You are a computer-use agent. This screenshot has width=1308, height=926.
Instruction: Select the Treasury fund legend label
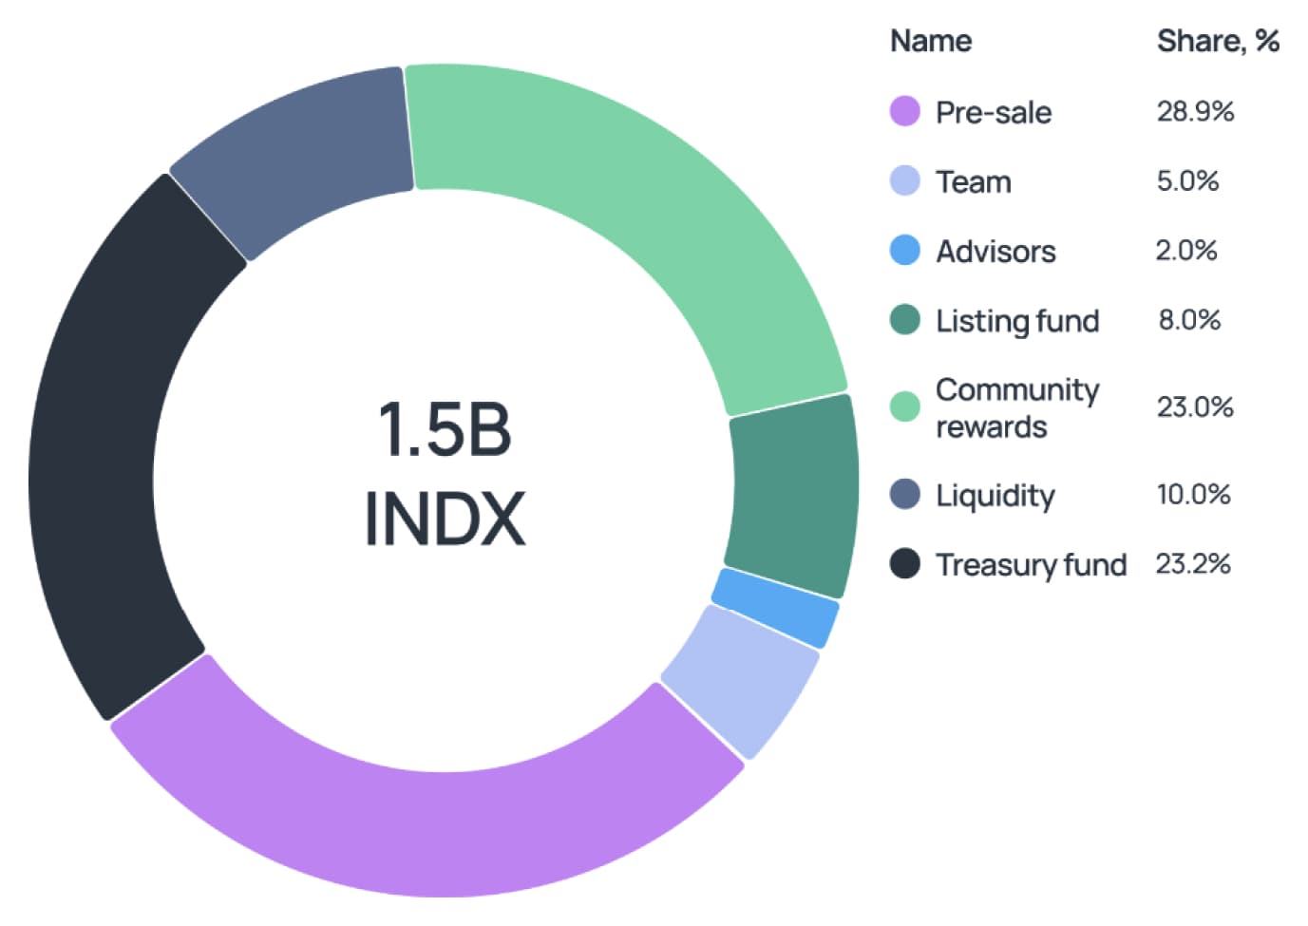point(1032,564)
